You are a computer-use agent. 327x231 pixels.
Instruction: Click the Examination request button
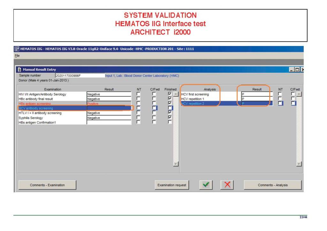coord(172,185)
